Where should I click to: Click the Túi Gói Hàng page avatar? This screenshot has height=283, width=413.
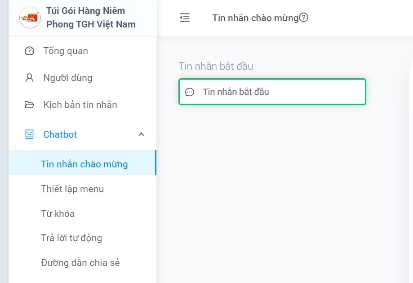tap(30, 18)
